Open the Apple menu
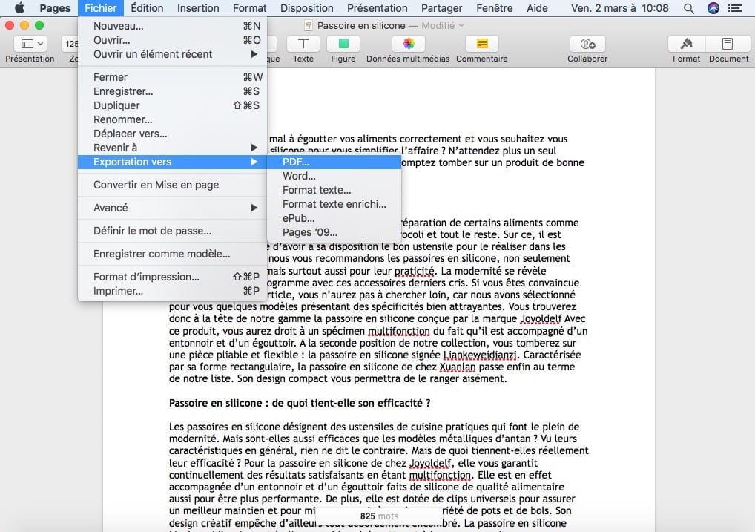 coord(20,8)
